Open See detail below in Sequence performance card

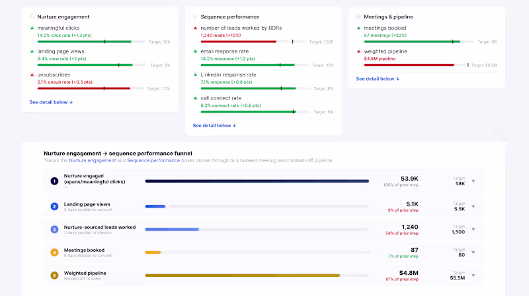[214, 125]
